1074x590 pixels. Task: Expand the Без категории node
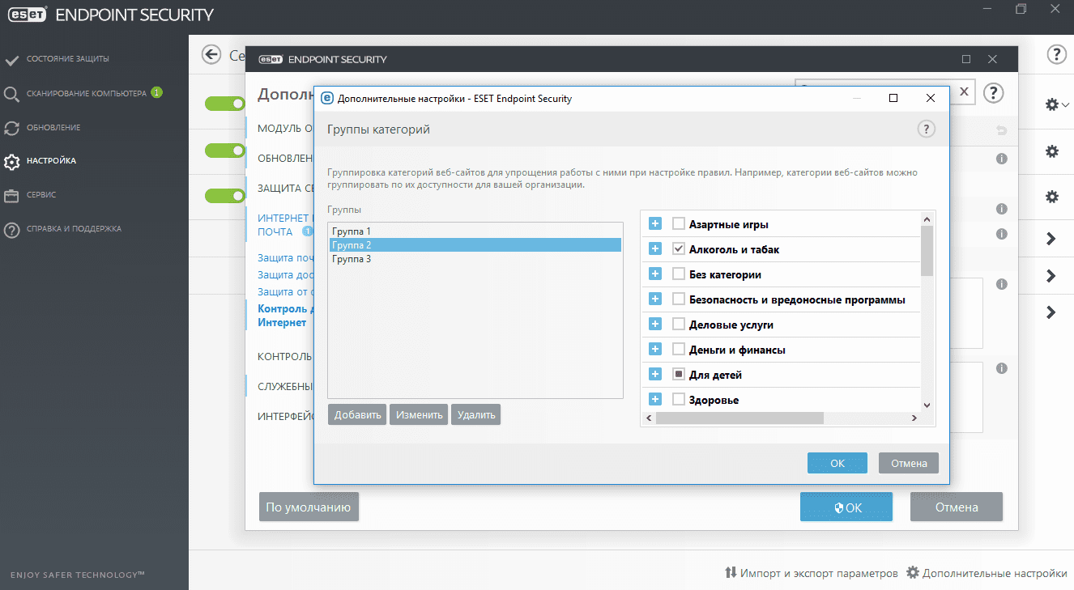(655, 274)
